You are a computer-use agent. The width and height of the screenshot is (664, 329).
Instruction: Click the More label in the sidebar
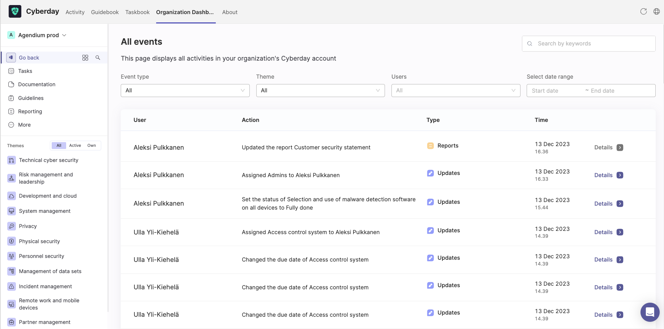point(25,125)
